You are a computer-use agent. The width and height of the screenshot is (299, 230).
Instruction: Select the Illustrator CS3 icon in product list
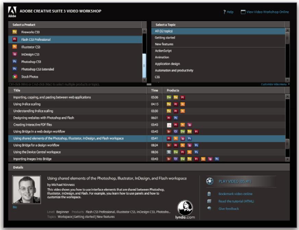point(15,47)
